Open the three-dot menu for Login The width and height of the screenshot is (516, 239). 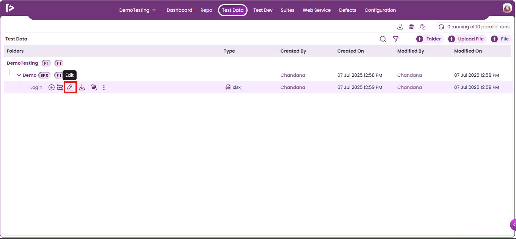point(104,87)
